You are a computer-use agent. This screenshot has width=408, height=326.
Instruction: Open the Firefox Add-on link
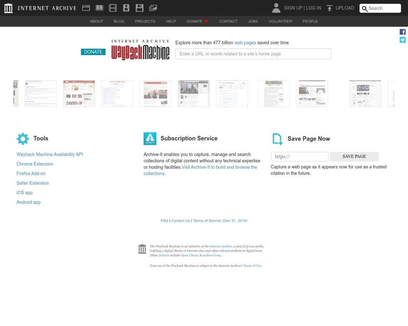coord(31,174)
